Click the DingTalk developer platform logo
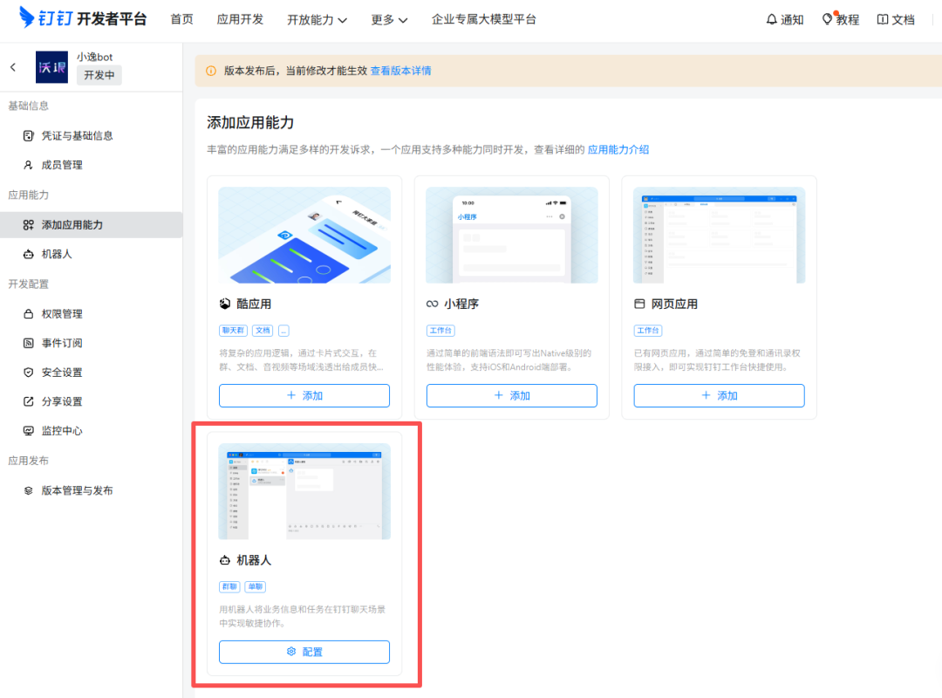The image size is (942, 698). (84, 19)
